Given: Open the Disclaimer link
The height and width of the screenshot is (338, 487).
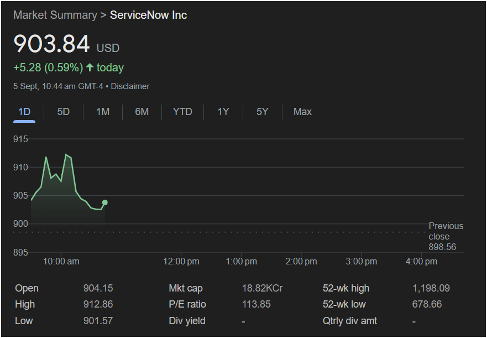Looking at the screenshot, I should click(x=130, y=86).
